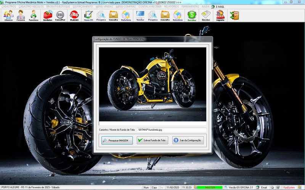Click the Num indicator in status bar
The width and height of the screenshot is (305, 190).
point(146,187)
